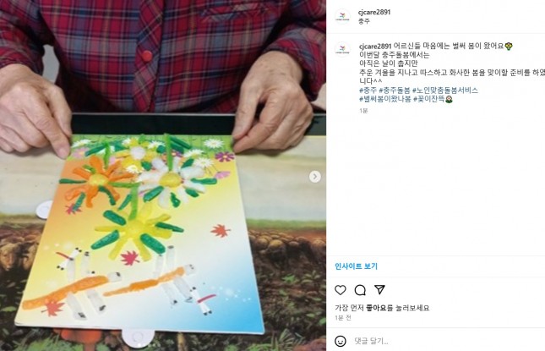Open the #노인맞춤돌봄서비스 hashtag

pyautogui.click(x=445, y=90)
